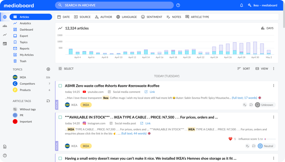Tick the AVAILABLE IN STOCK article checkbox

tap(60, 117)
